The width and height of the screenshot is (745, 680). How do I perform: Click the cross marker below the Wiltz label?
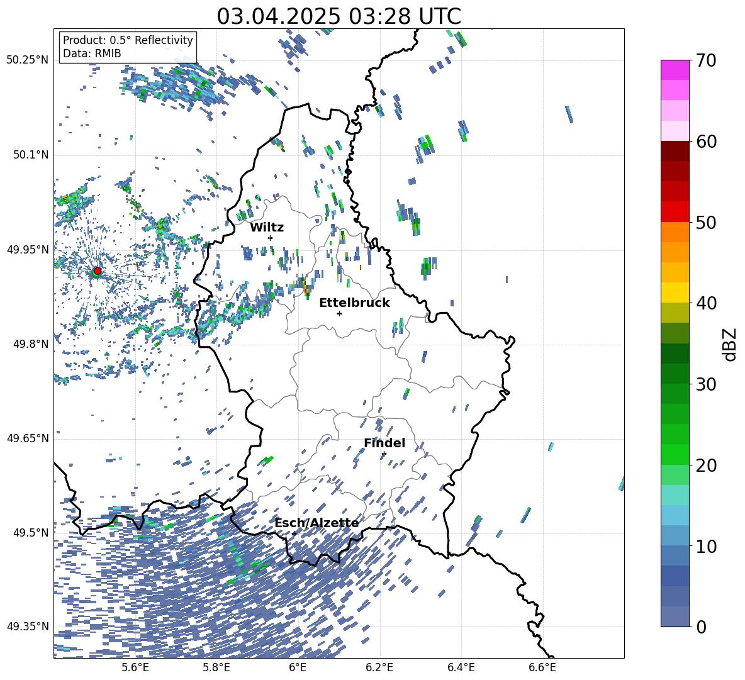[x=271, y=238]
